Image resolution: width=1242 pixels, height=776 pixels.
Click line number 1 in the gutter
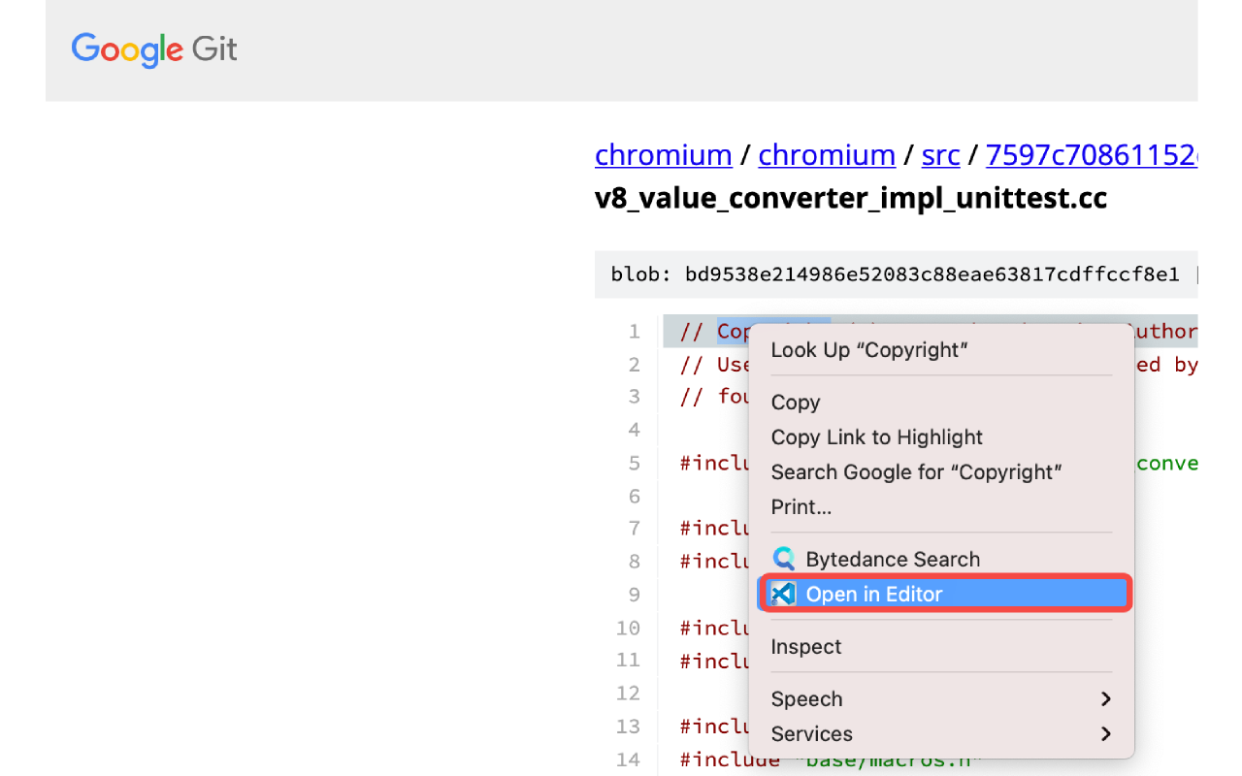coord(635,332)
